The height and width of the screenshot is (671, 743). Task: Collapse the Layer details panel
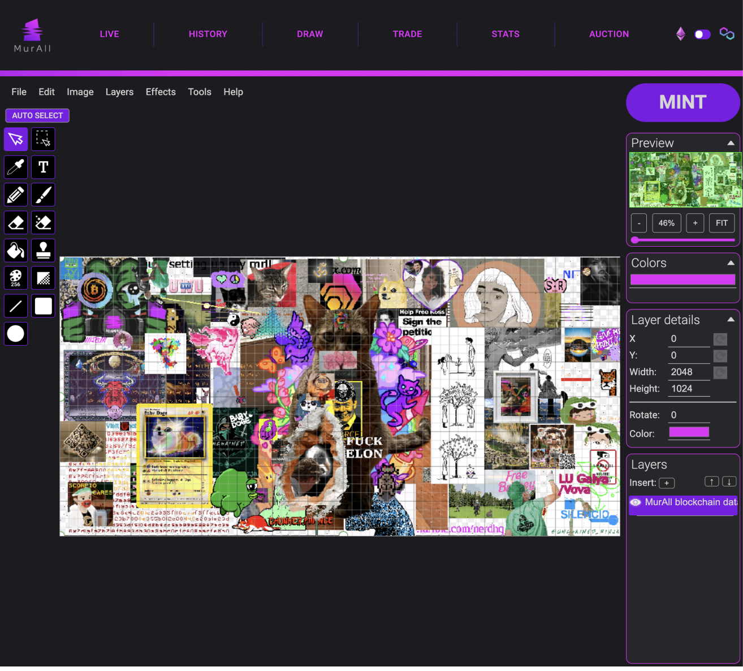[731, 320]
